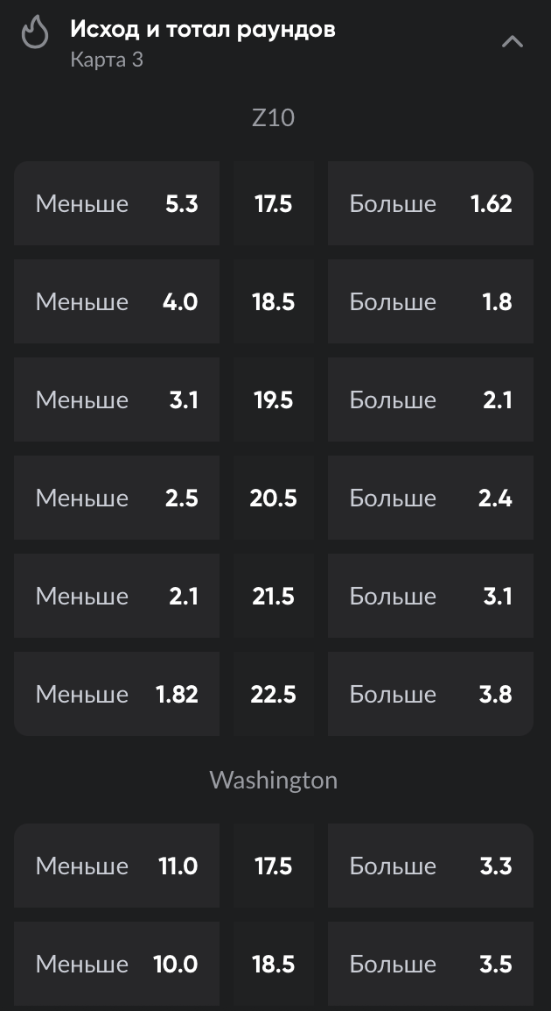Pick Z10 Больше 18.5 at odds 1.8
Viewport: 551px width, 1011px height.
430,302
